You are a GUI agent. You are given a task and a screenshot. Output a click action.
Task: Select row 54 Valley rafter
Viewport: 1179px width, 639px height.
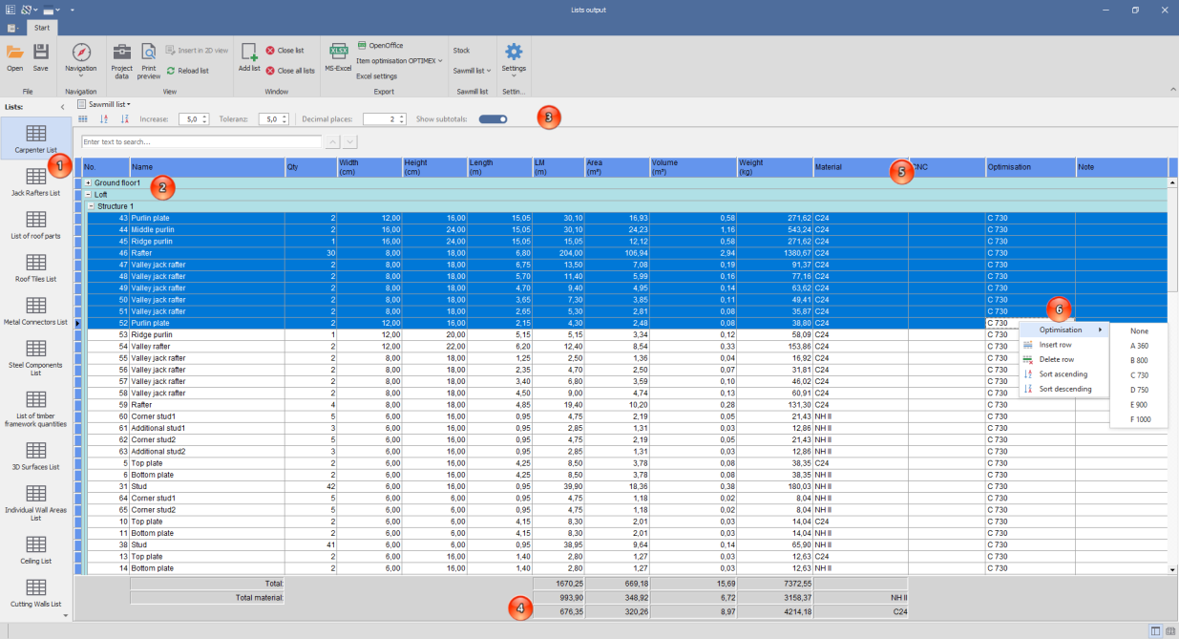626,347
